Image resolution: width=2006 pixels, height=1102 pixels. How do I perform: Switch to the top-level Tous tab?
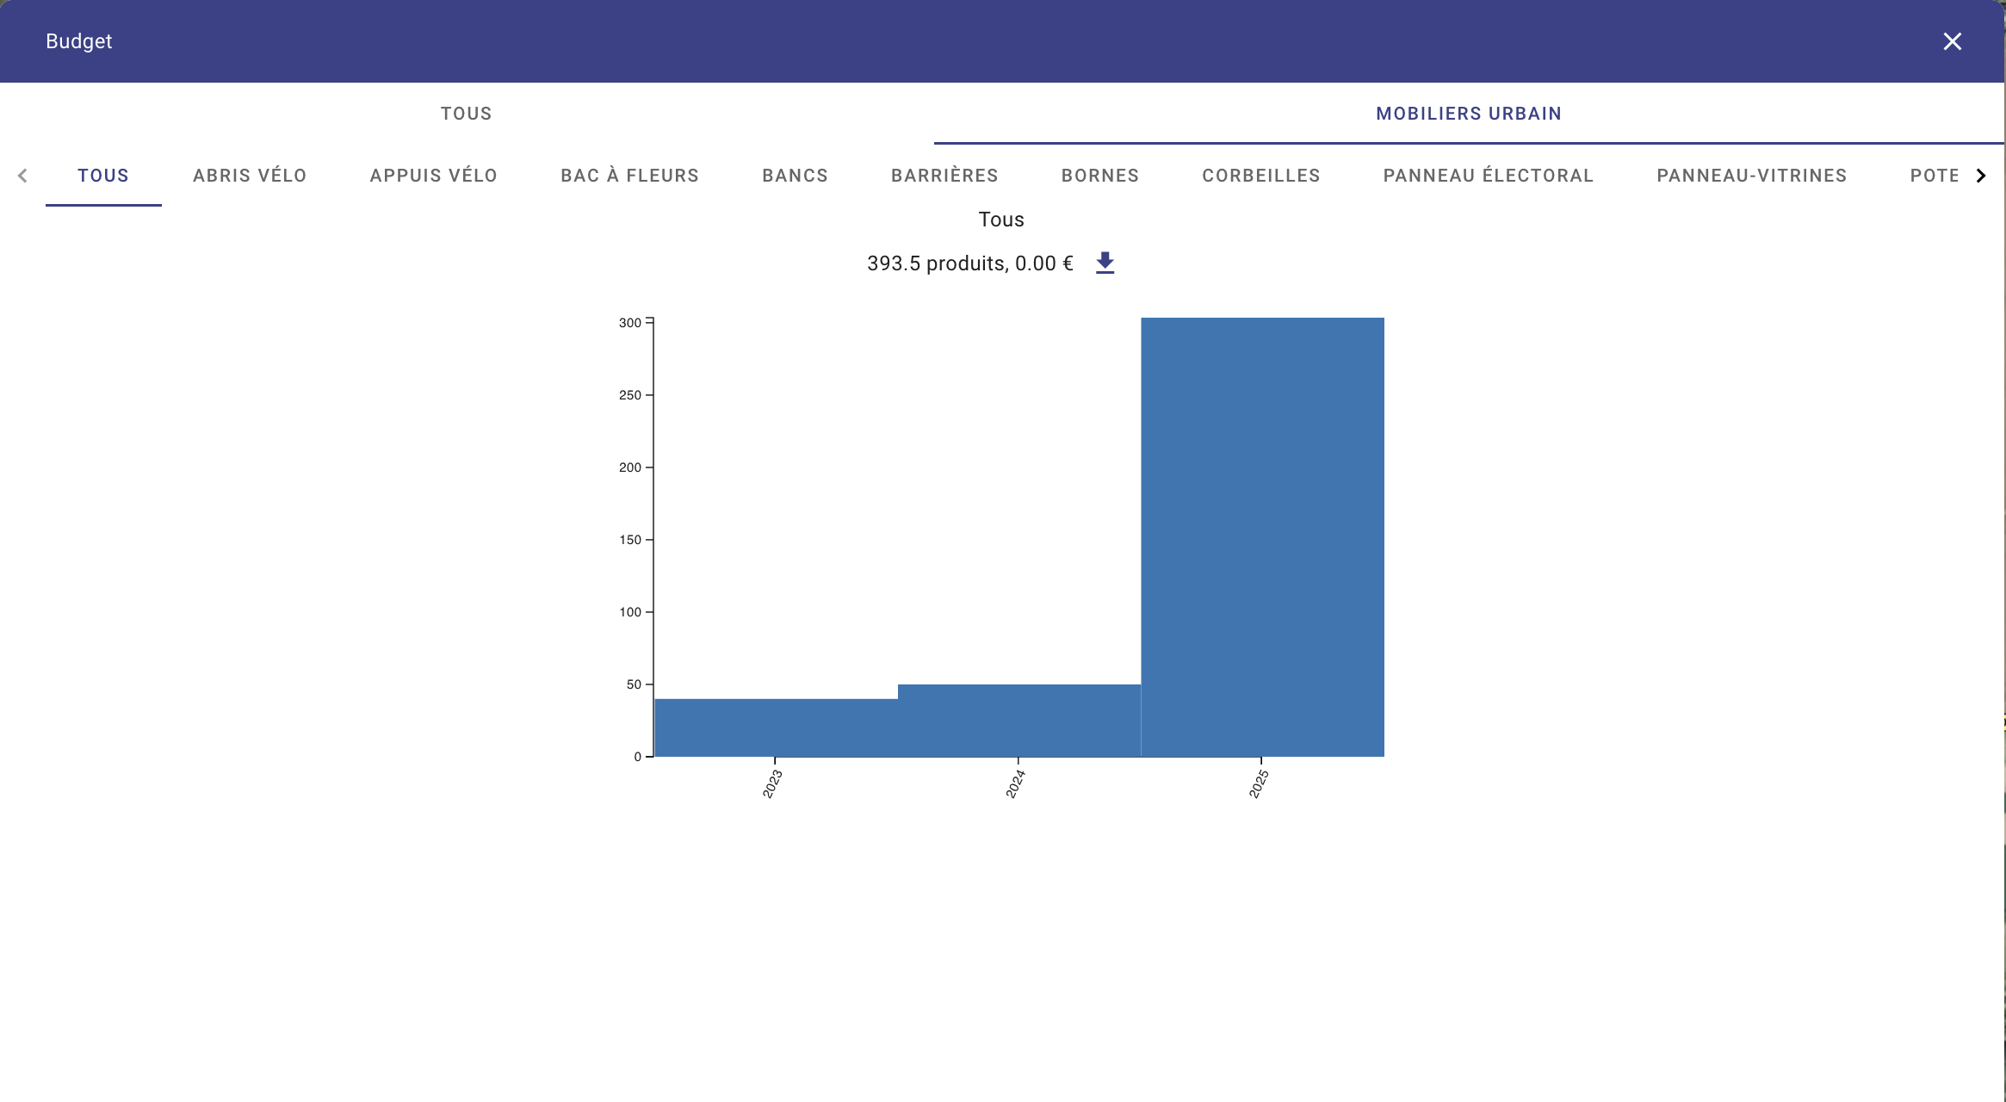(466, 114)
